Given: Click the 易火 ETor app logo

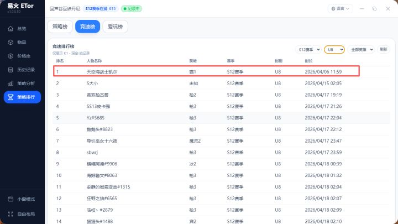Looking at the screenshot, I should pos(20,6).
